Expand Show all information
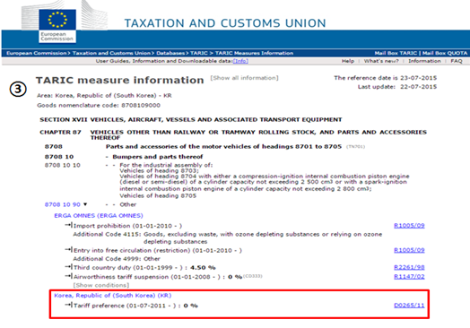 click(244, 78)
